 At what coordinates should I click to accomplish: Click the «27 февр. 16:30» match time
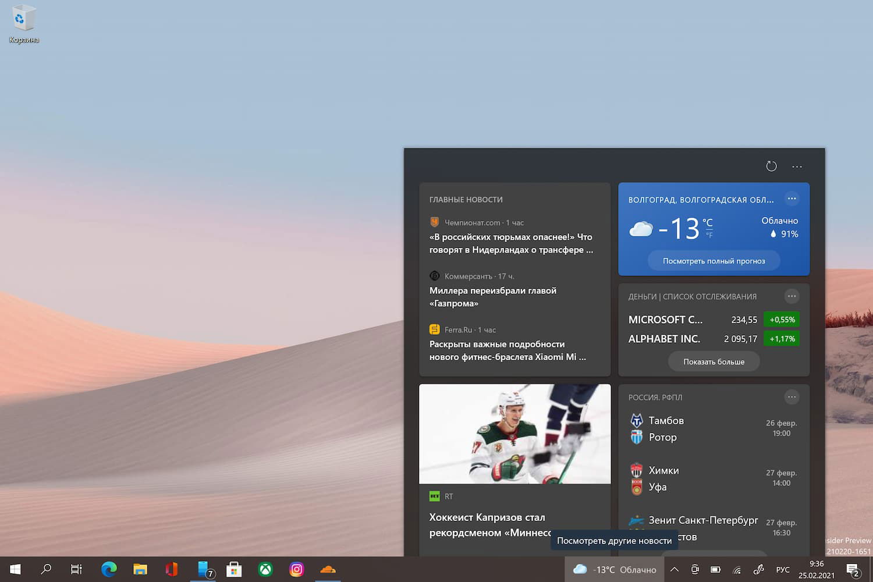[781, 528]
